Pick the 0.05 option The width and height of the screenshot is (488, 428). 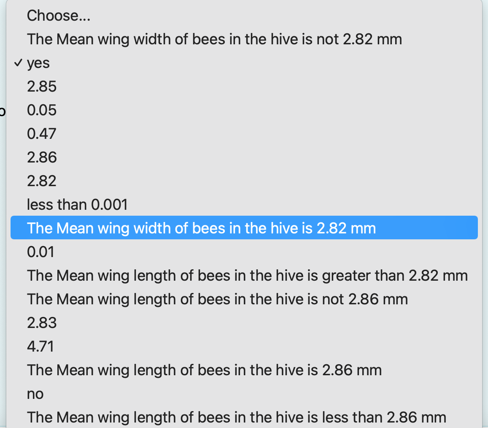pyautogui.click(x=42, y=110)
